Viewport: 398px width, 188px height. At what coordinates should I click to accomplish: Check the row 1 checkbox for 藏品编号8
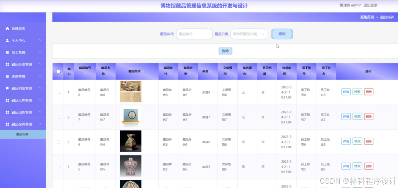coord(58,92)
